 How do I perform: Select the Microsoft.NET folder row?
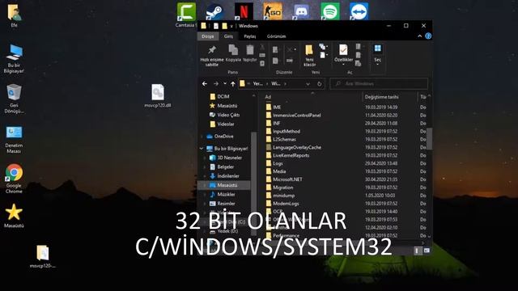click(346, 179)
